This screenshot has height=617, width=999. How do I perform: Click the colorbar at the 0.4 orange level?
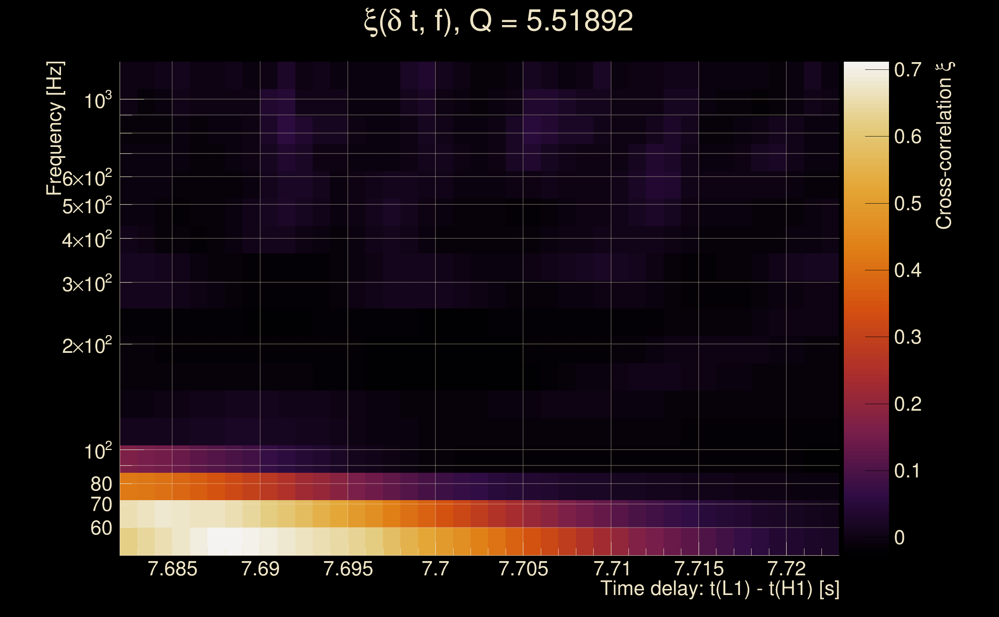[x=866, y=270]
